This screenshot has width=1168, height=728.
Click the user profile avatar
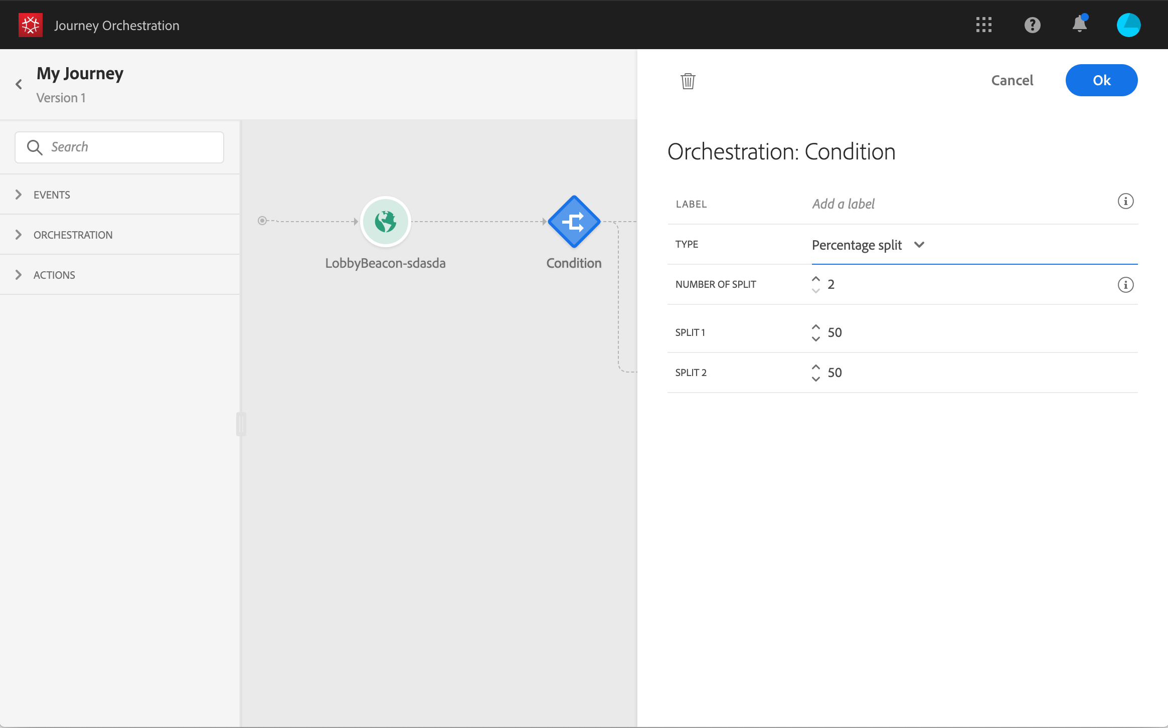click(1128, 25)
